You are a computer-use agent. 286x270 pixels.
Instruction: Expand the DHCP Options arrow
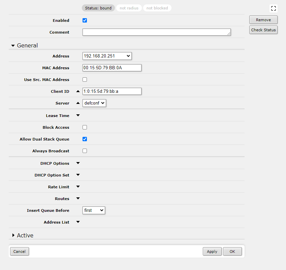tap(78, 163)
